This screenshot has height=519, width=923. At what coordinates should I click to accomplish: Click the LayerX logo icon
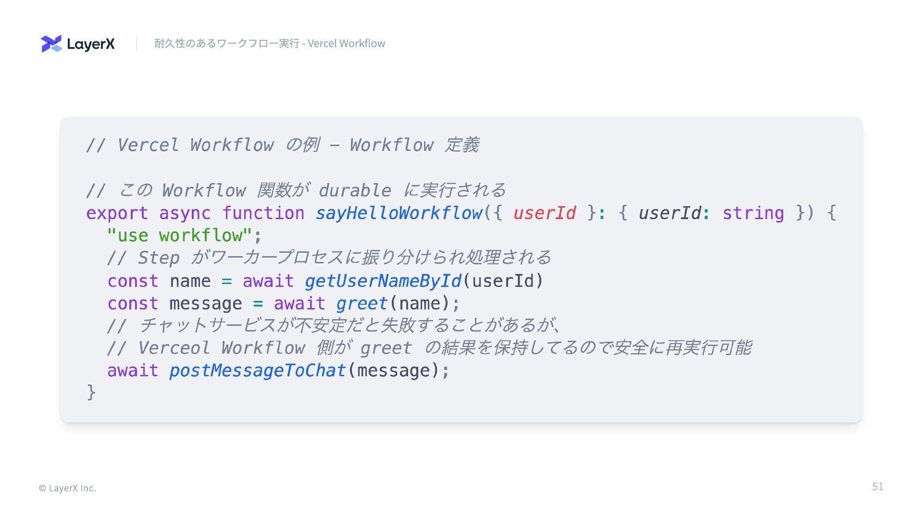click(x=51, y=44)
